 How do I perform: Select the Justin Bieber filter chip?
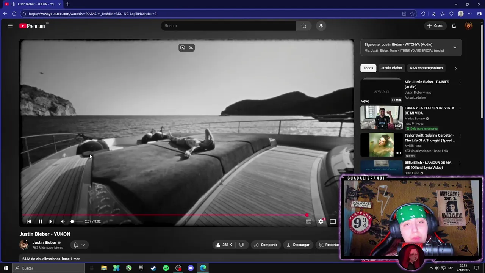tap(391, 68)
